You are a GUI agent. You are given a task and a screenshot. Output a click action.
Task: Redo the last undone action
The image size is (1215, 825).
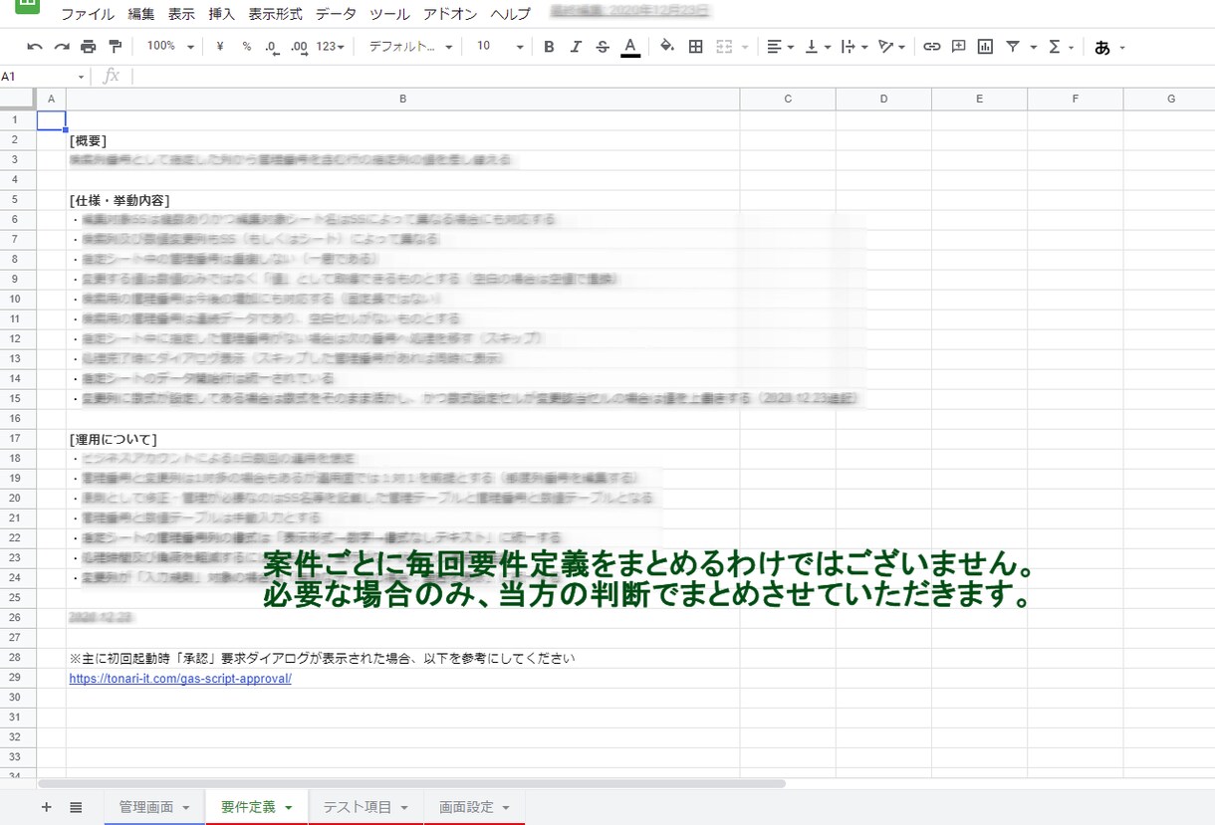pos(62,47)
